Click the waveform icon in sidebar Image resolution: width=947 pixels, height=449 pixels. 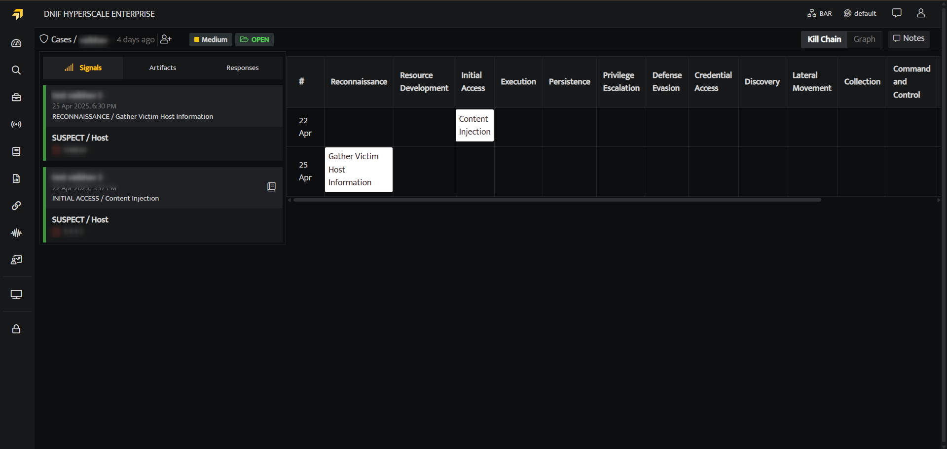point(16,233)
